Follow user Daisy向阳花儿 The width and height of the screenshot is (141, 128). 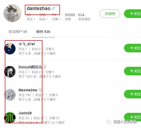click(x=132, y=71)
